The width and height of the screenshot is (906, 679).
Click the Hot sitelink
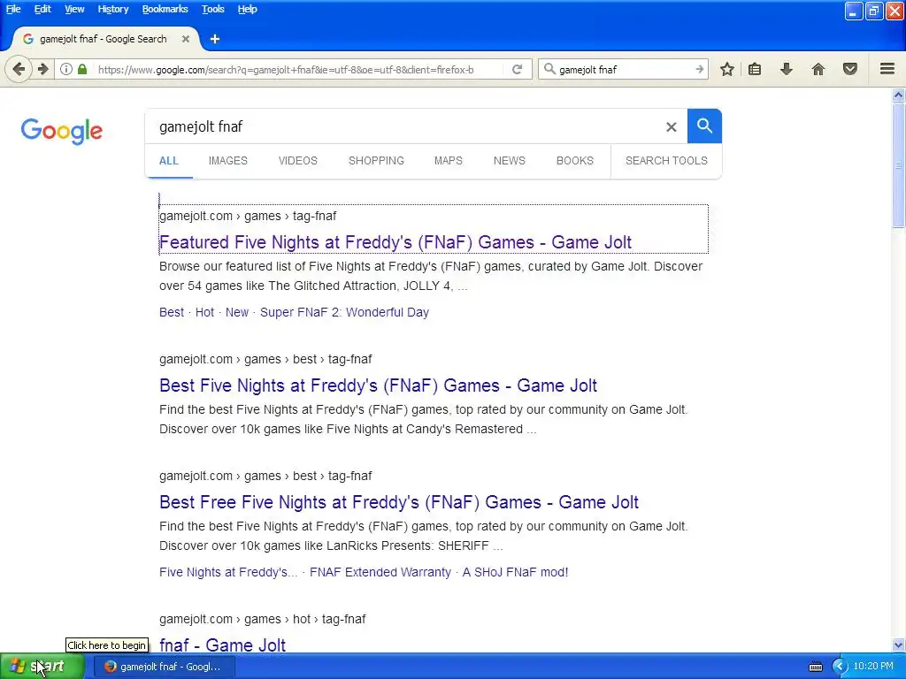coord(204,312)
